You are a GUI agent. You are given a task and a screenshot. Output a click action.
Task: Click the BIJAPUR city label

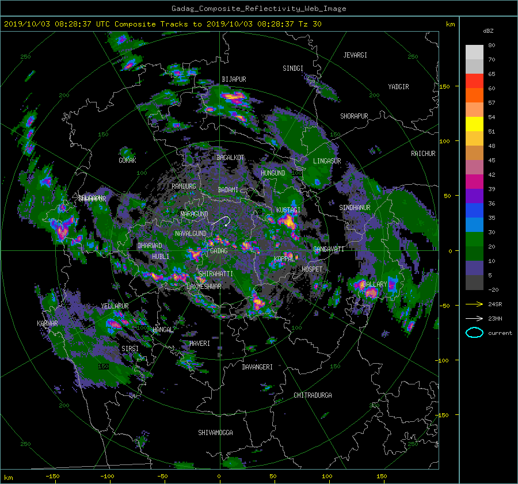coord(234,79)
